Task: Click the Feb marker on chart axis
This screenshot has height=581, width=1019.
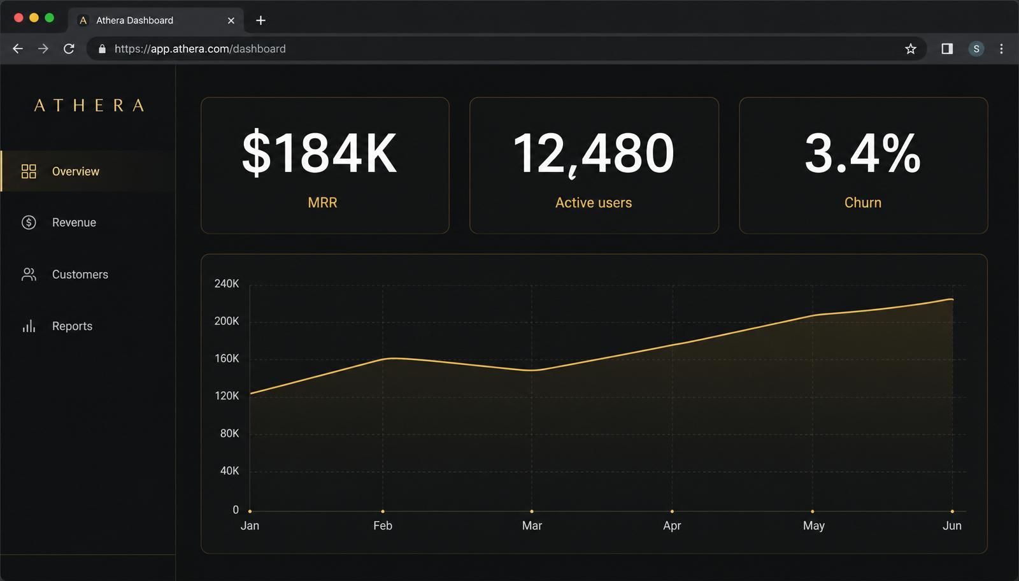Action: click(x=383, y=511)
